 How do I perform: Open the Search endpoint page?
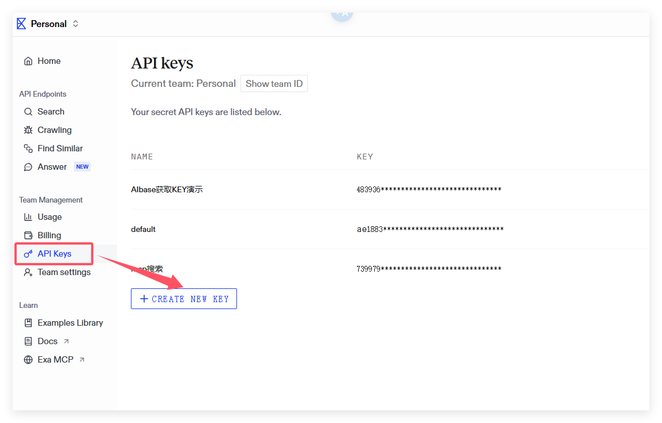pos(51,112)
